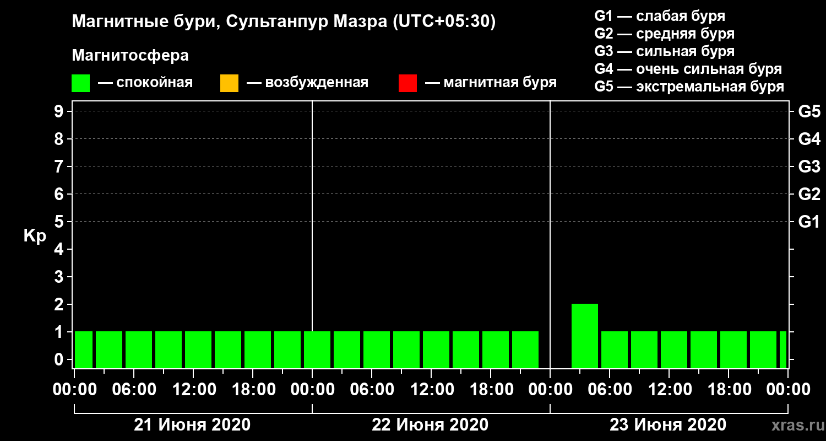826x441 pixels.
Task: Click the 'G1 — слабая буря' legend line
Action: [660, 15]
